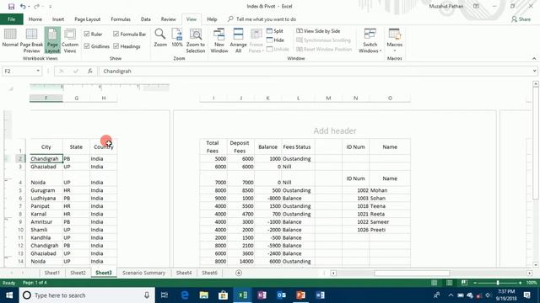Click the Insert Function fx icon
Image resolution: width=540 pixels, height=303 pixels.
(90, 71)
